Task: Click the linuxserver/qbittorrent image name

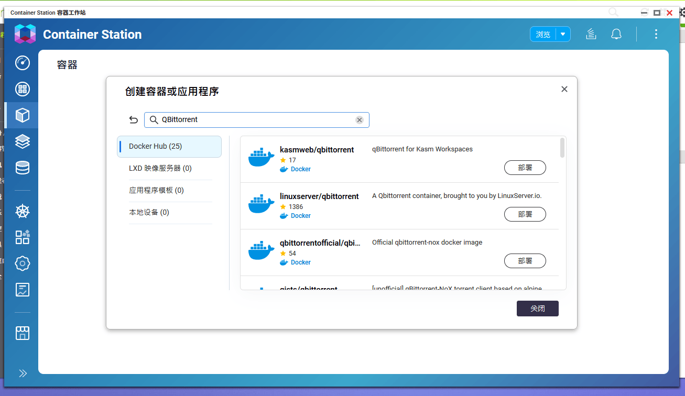Action: click(319, 196)
